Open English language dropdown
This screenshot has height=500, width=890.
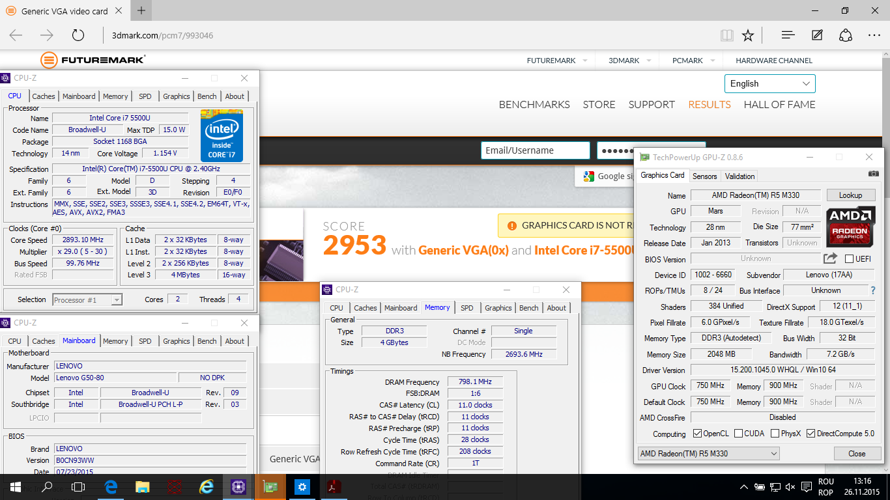pos(769,83)
